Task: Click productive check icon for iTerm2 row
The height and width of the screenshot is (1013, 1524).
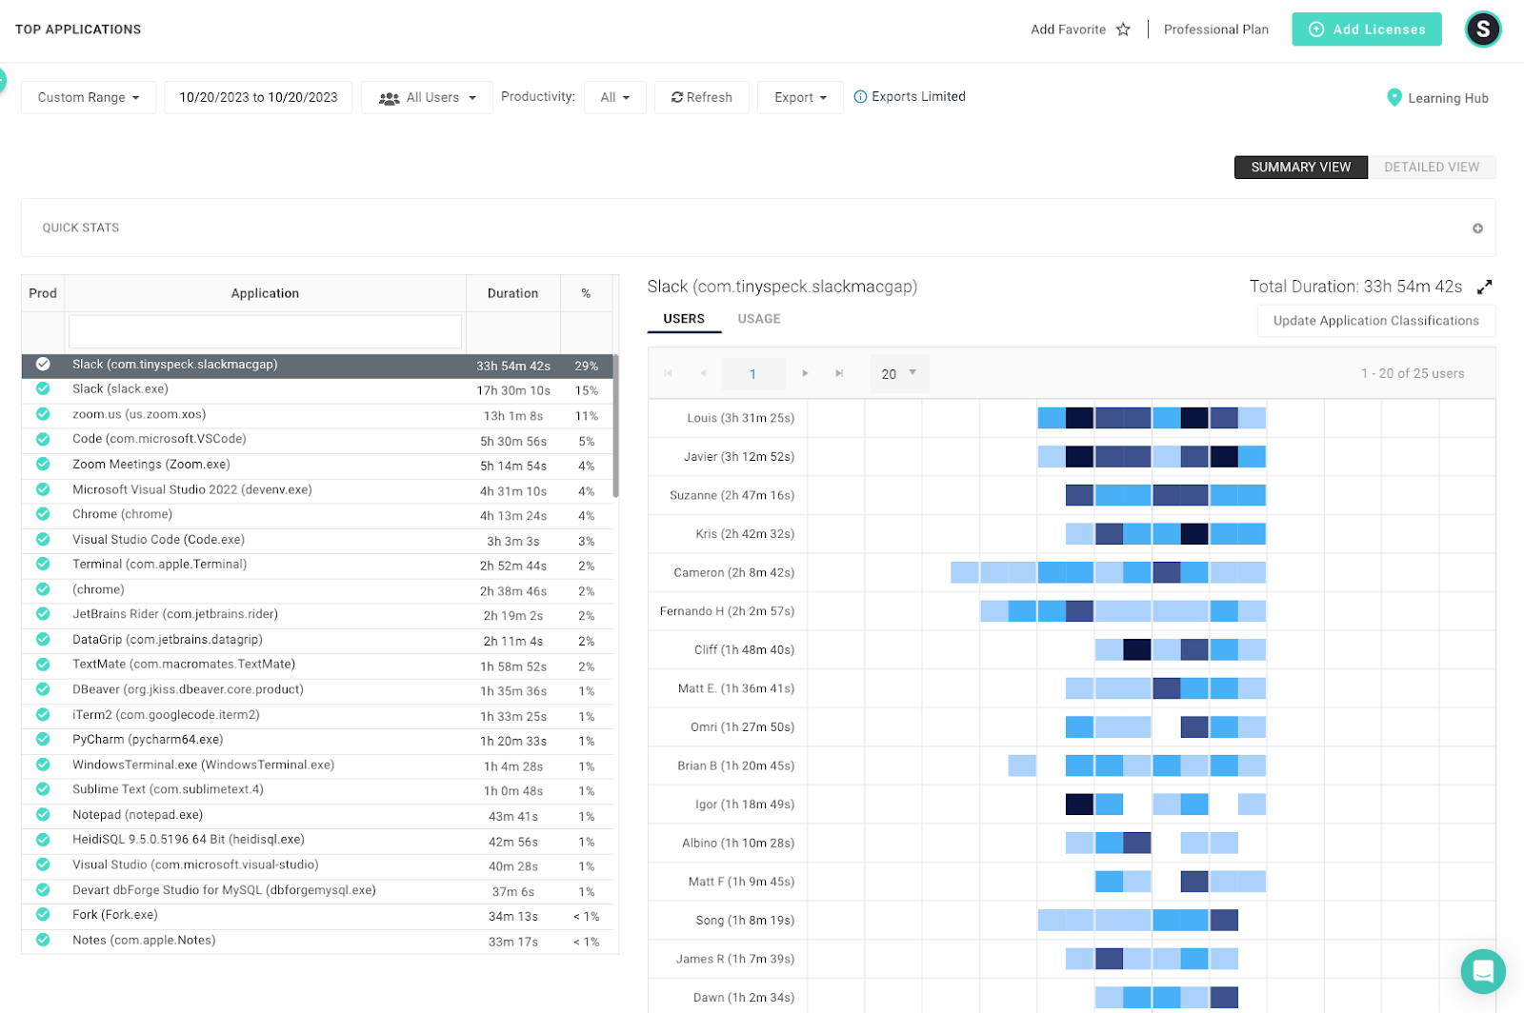Action: click(x=43, y=715)
